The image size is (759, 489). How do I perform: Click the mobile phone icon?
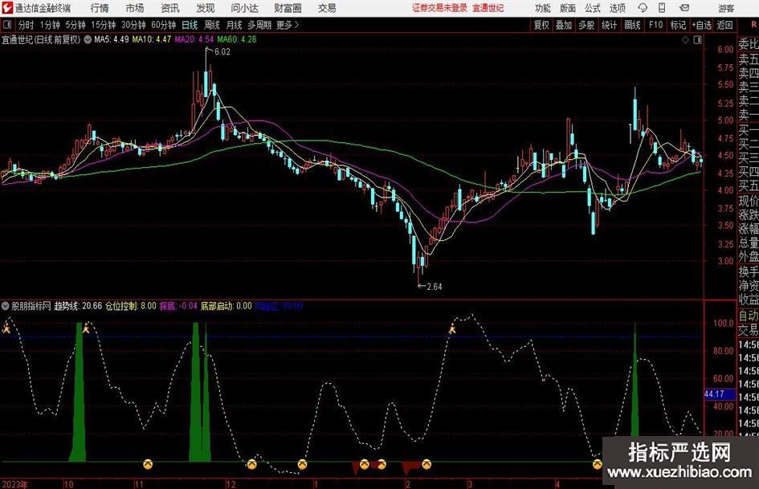click(662, 8)
